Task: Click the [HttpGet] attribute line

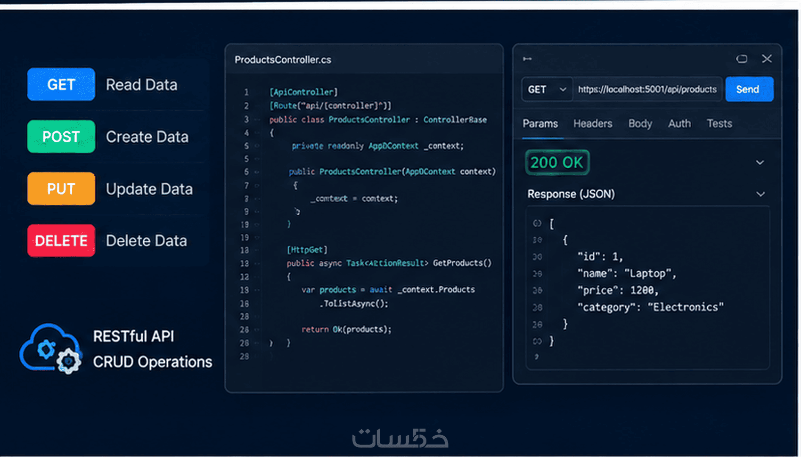Action: (x=307, y=250)
